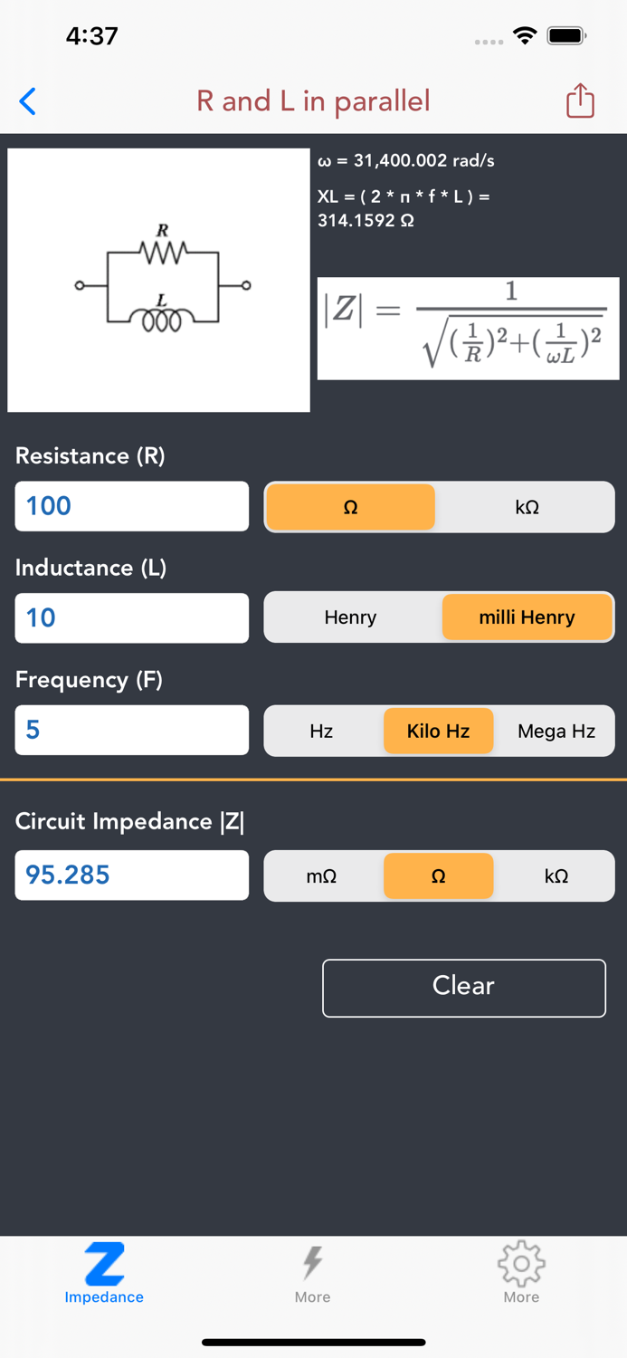Open the share sheet via the share icon
Viewport: 627px width, 1358px height.
coord(579,100)
